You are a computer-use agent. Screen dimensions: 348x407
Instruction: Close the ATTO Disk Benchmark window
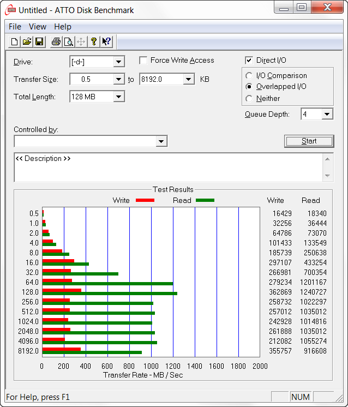pos(327,7)
